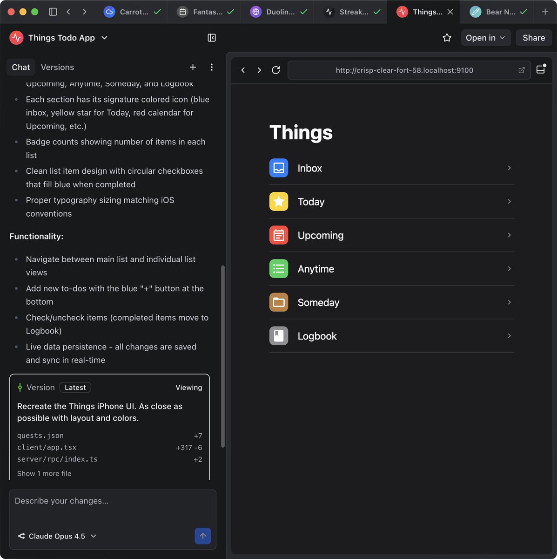Toggle the browser sidebar icon in title bar
This screenshot has width=557, height=559.
(53, 12)
